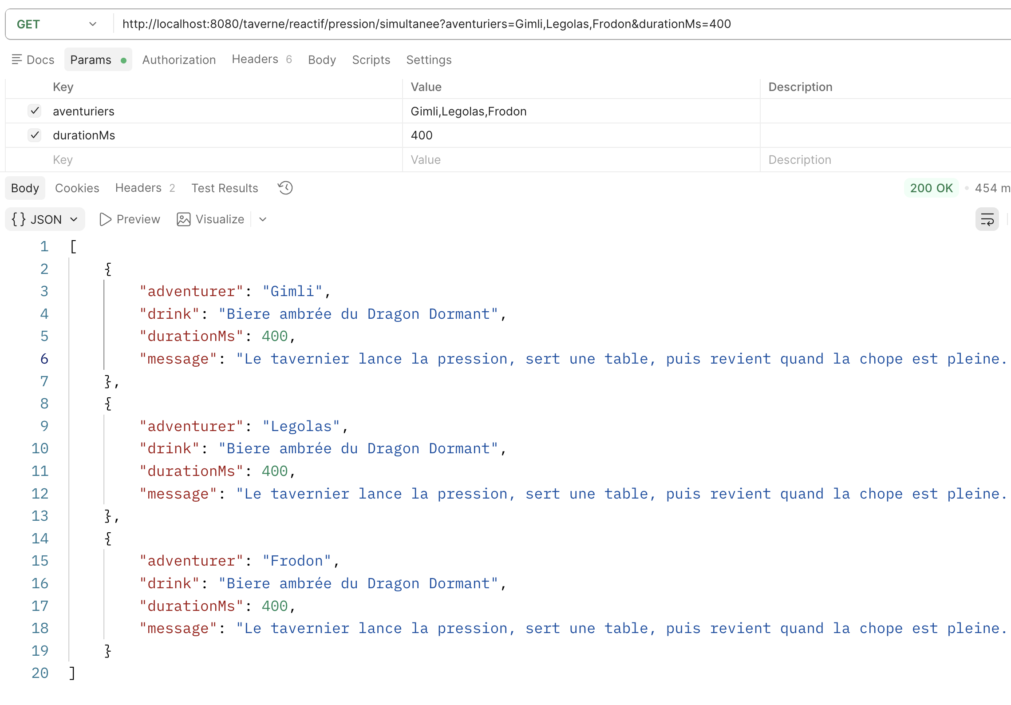The image size is (1011, 705).
Task: Click the "Frodon" value on line 15
Action: [296, 561]
